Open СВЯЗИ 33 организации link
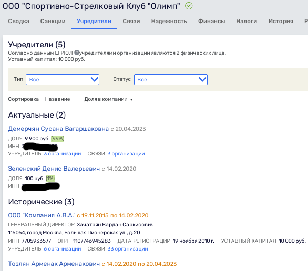The width and height of the screenshot is (308, 271). 128,248
